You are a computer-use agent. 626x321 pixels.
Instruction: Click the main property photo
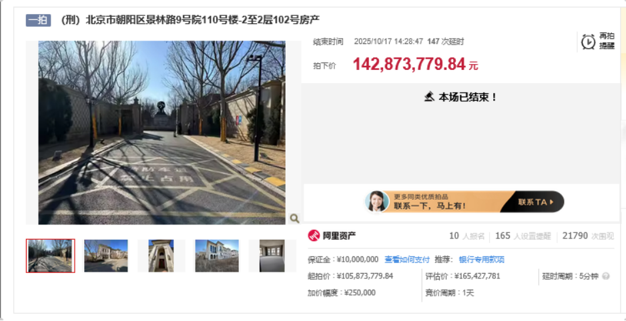(x=162, y=133)
